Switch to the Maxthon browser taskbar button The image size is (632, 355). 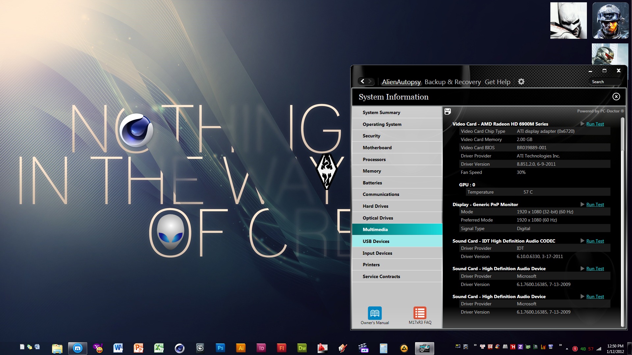point(77,348)
